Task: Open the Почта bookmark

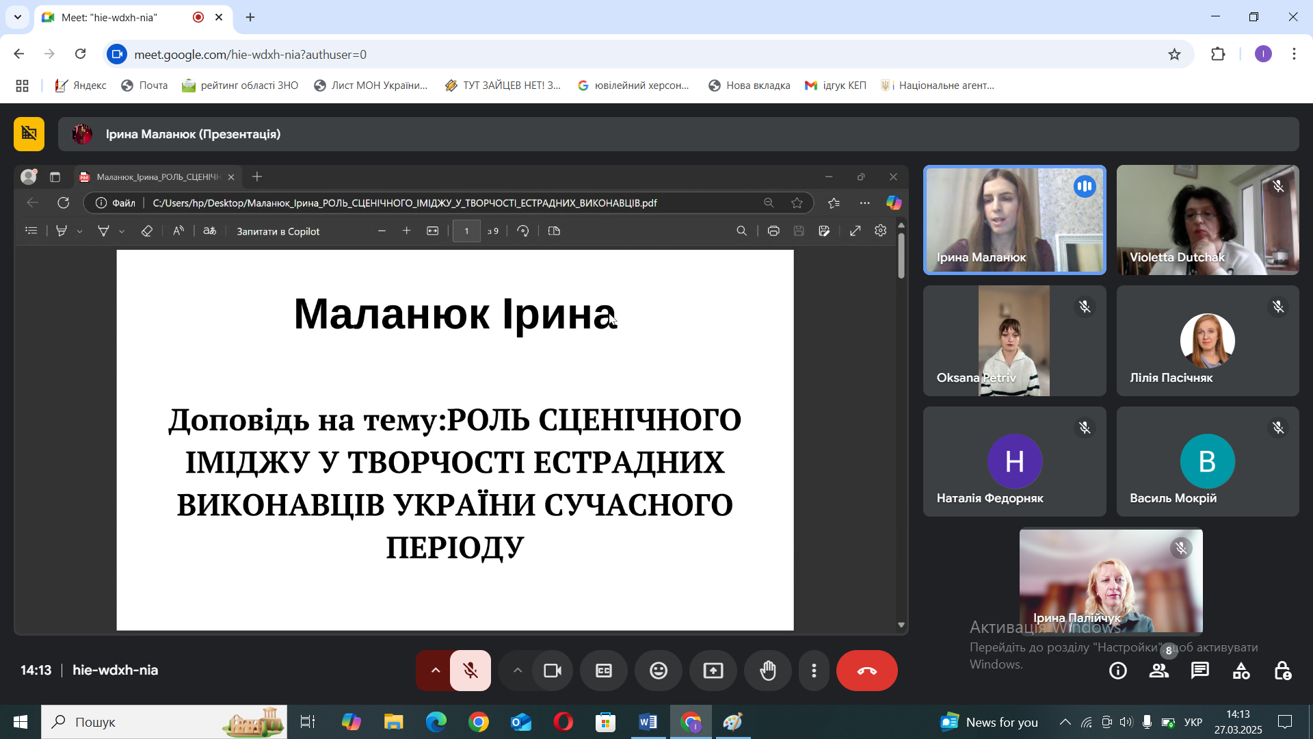Action: click(144, 86)
